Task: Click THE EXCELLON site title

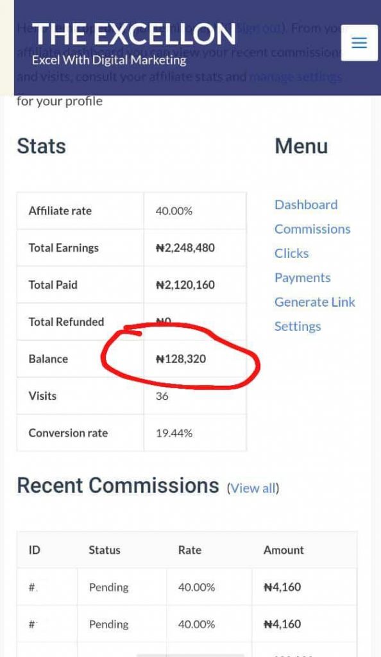Action: coord(134,34)
